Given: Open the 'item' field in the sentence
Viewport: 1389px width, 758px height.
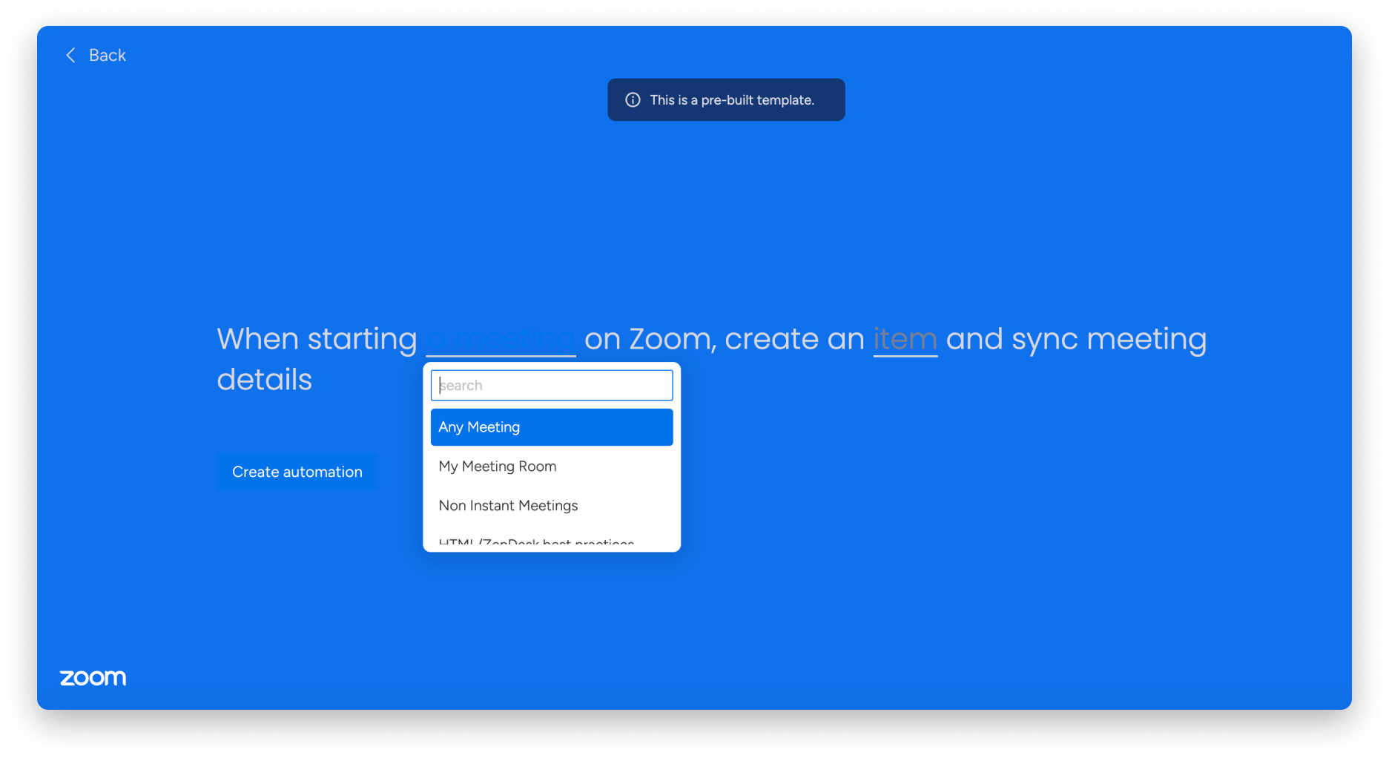Looking at the screenshot, I should tap(905, 339).
